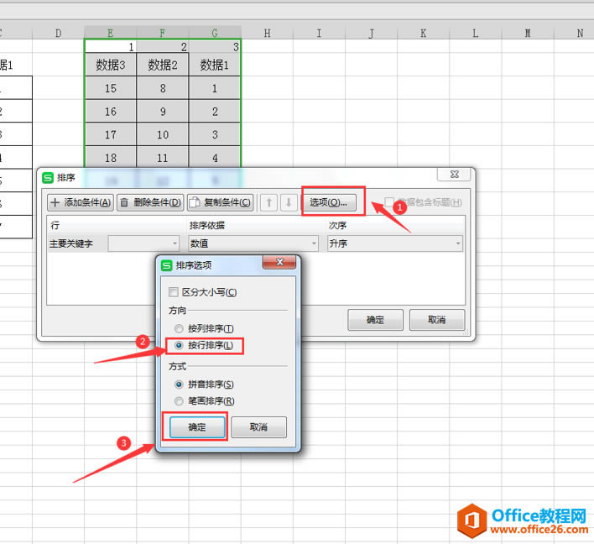Choose pinyin sort (拼音排序) radio button
The width and height of the screenshot is (594, 544).
(x=179, y=384)
